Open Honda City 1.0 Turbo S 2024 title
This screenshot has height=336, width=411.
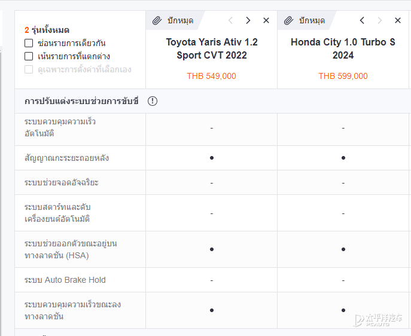(x=343, y=48)
